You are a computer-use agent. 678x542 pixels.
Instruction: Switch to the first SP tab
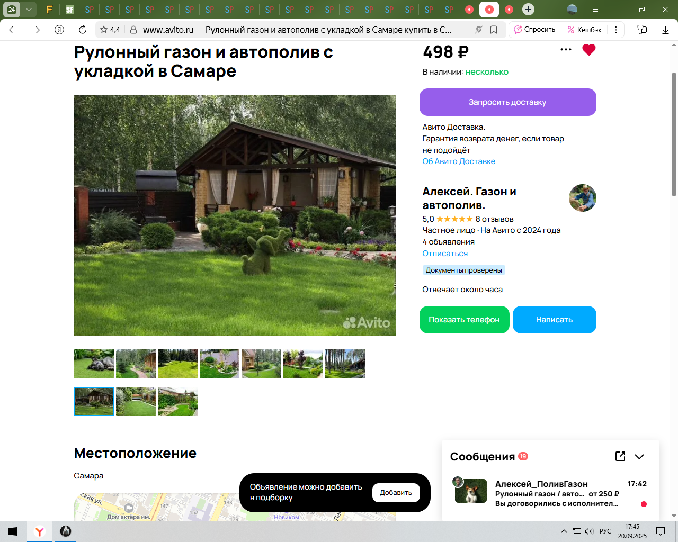click(x=90, y=10)
